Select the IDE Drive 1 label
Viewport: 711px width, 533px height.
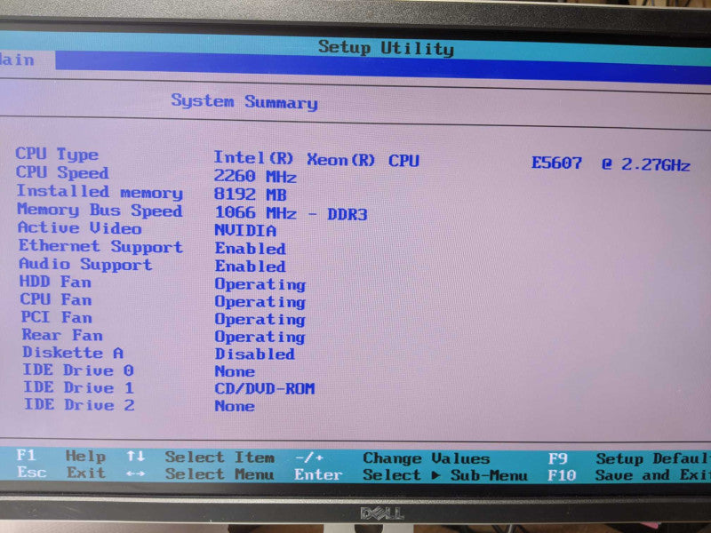click(x=79, y=387)
